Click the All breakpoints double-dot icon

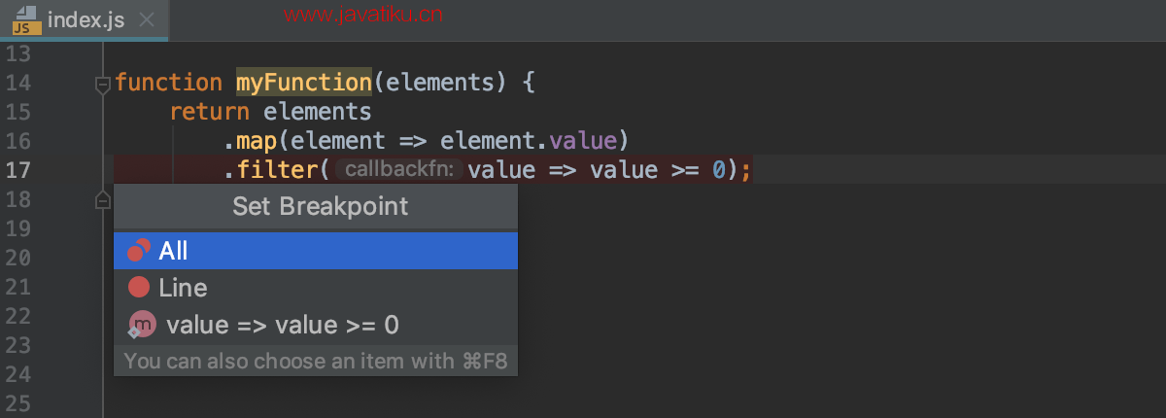click(x=139, y=251)
